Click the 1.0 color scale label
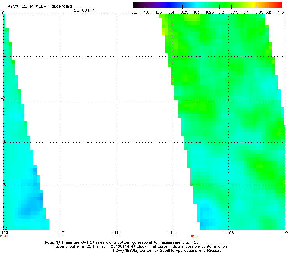The image size is (288, 253). coord(281,12)
